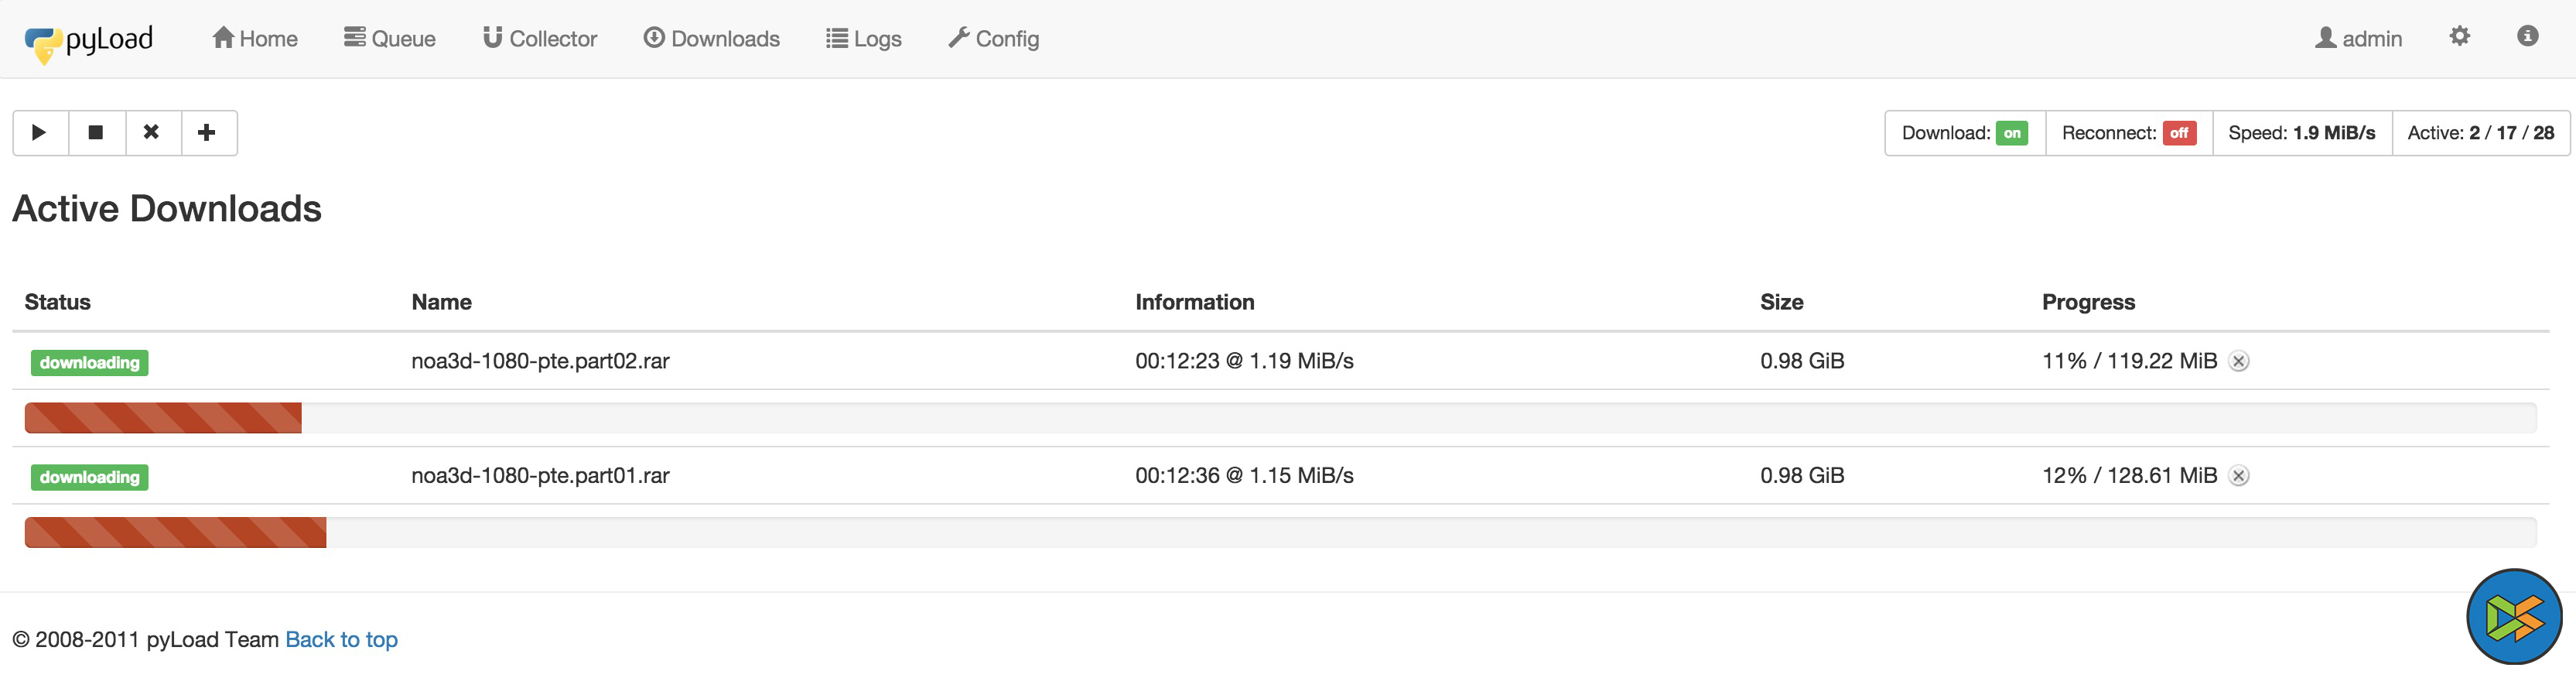The image size is (2576, 678).
Task: Click the play button in the toolbar
Action: click(40, 133)
